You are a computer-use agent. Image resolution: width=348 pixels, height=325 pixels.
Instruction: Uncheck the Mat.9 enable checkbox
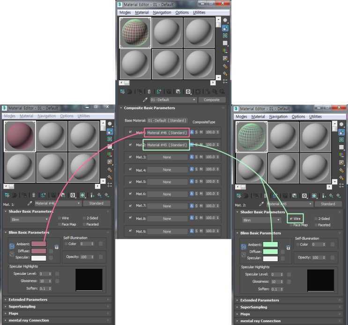[x=130, y=231]
